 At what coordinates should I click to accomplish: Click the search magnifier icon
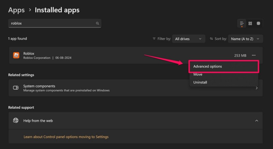[97, 24]
